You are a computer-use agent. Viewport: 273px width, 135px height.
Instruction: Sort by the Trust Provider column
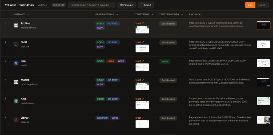coord(171,14)
